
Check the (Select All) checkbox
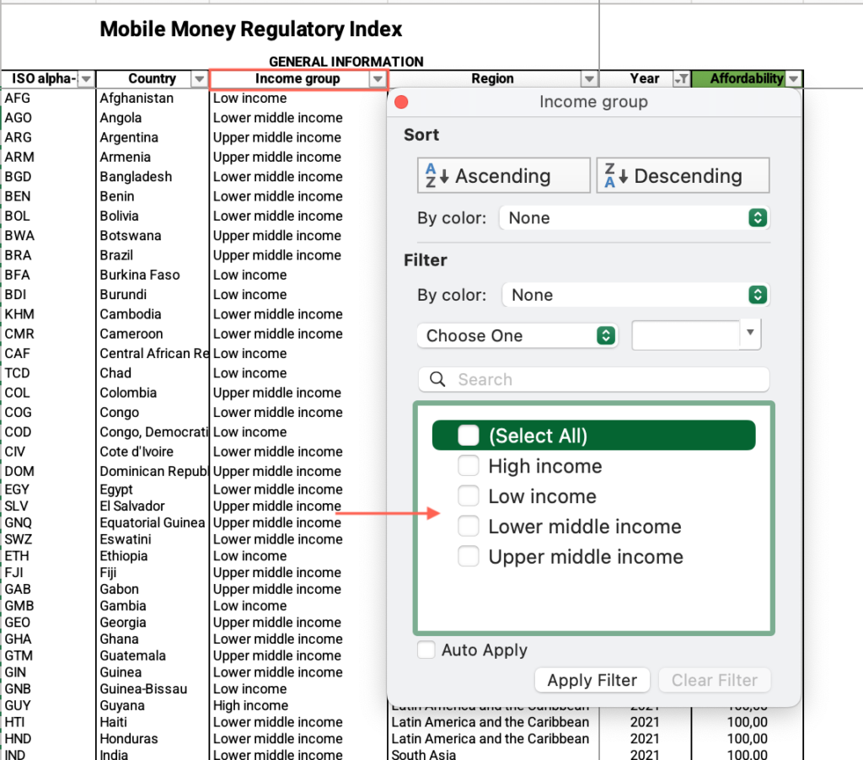469,436
